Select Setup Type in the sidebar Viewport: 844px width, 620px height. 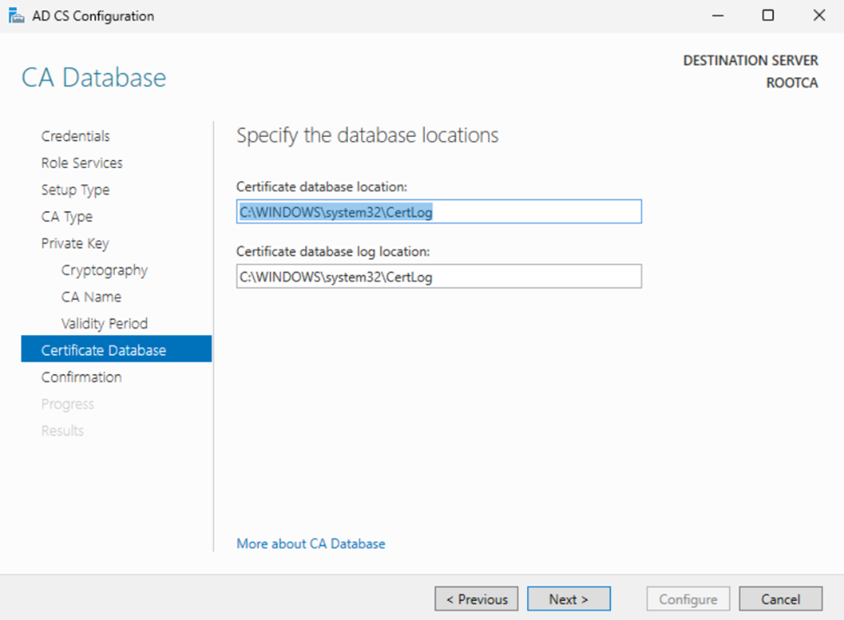coord(75,190)
